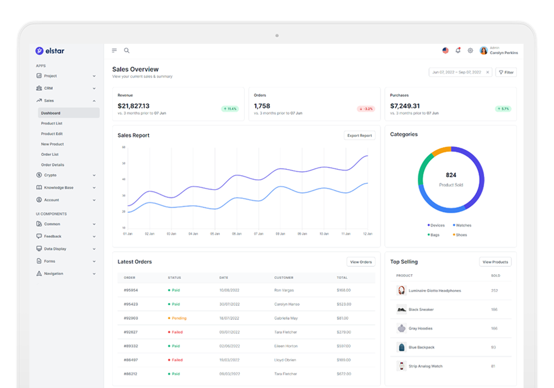Click the Export Report button
This screenshot has width=554, height=388.
[x=359, y=135]
